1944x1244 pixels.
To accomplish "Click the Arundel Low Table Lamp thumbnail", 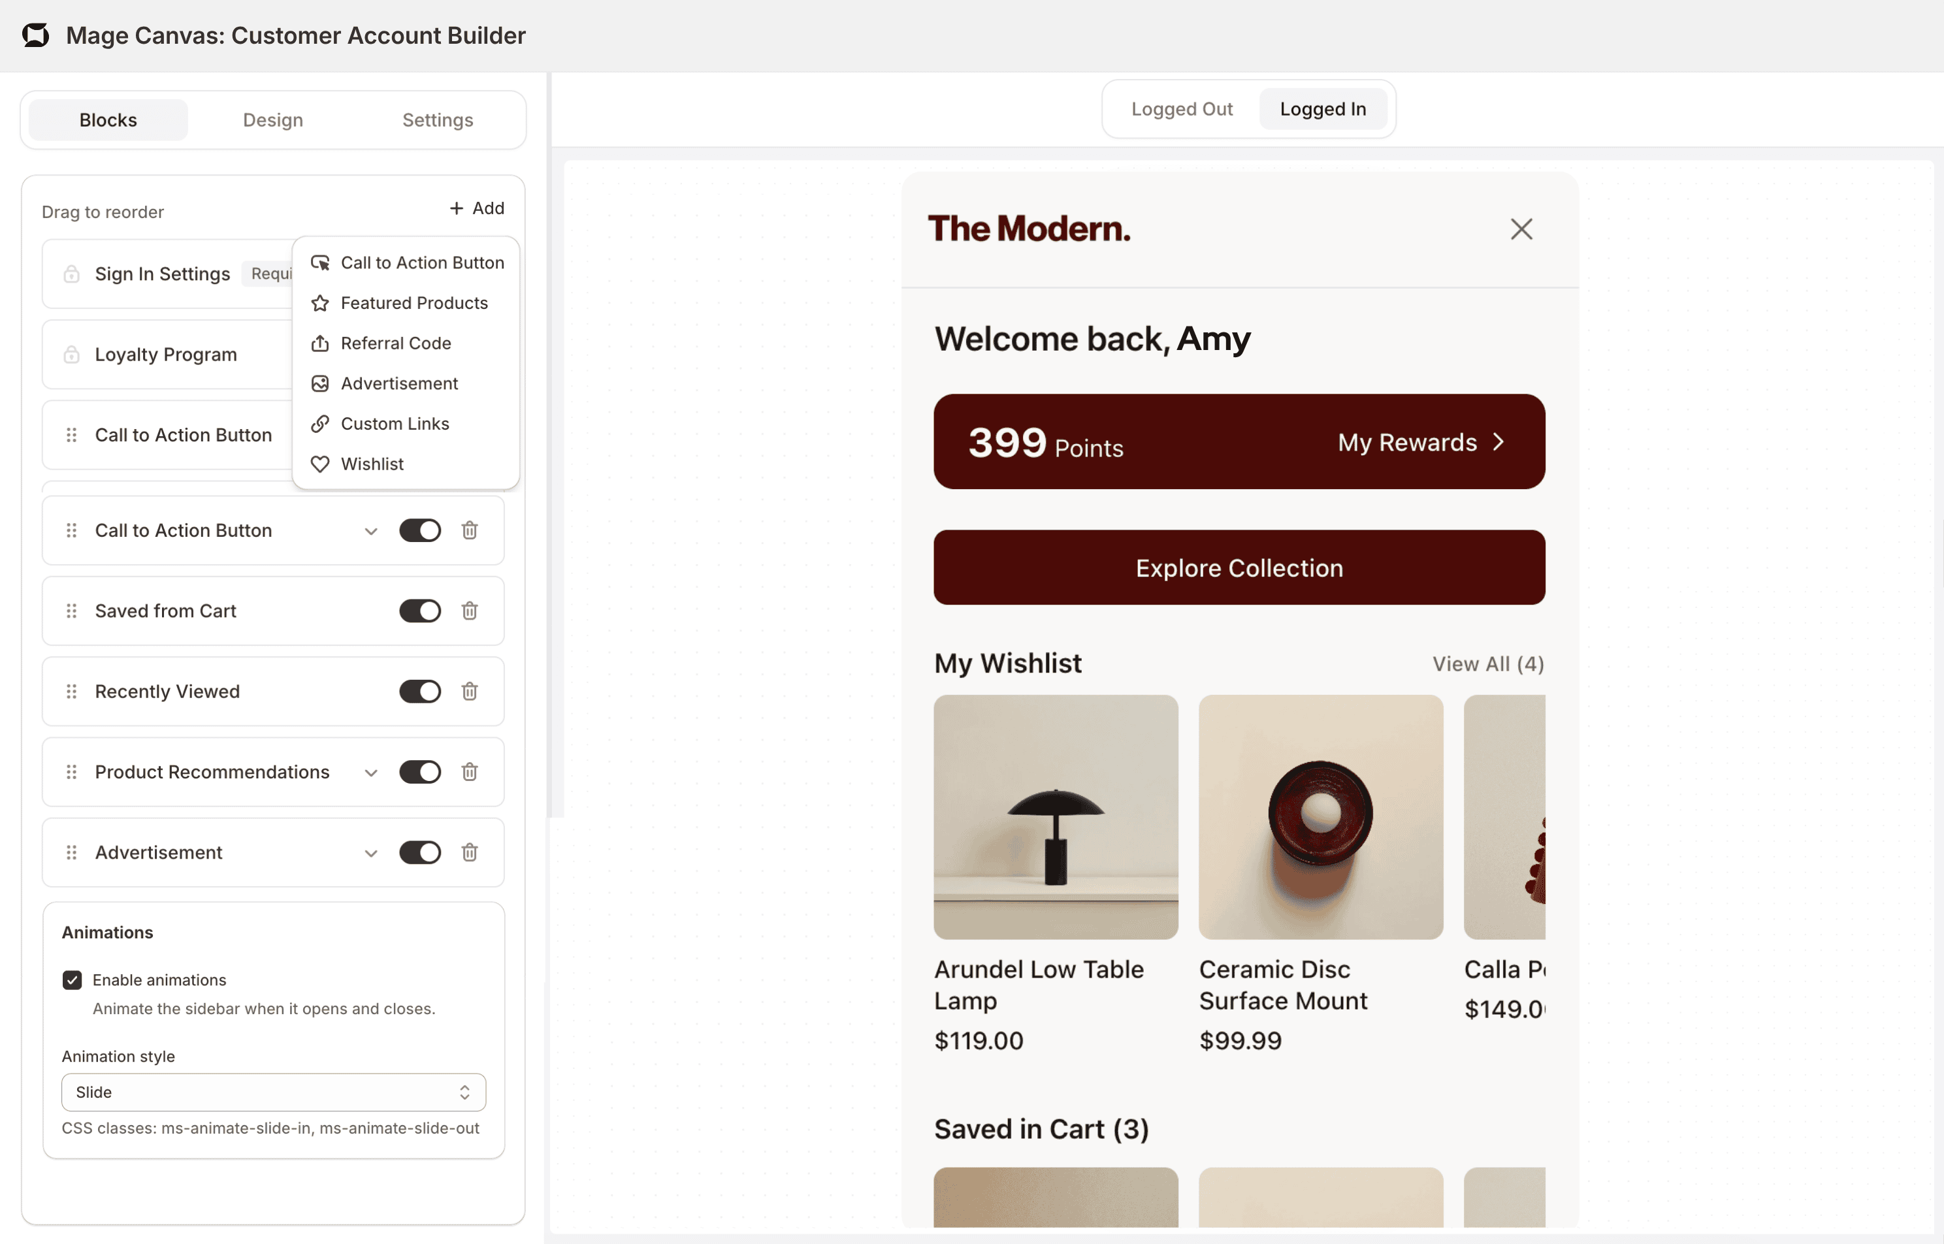I will tap(1055, 817).
